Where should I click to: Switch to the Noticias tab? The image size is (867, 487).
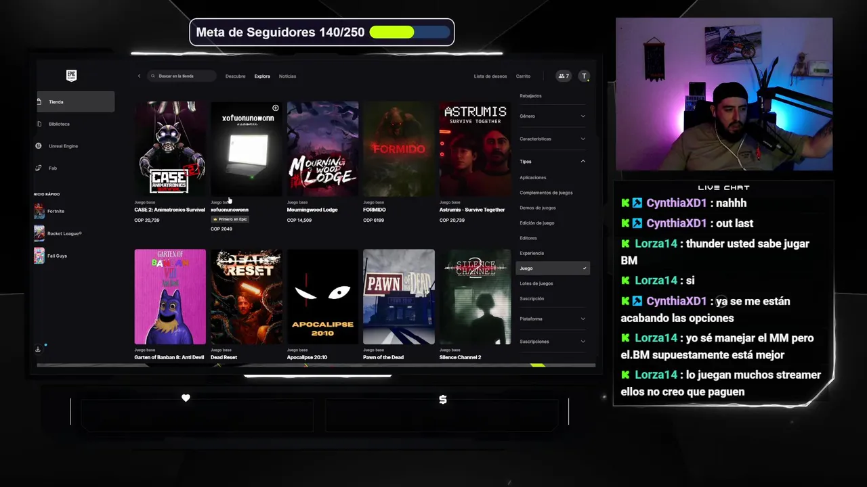click(x=288, y=76)
